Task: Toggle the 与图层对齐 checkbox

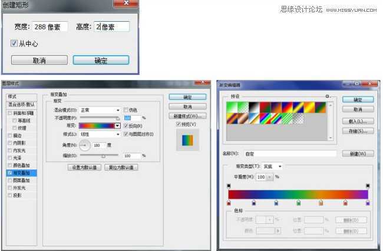Action: tap(126, 134)
